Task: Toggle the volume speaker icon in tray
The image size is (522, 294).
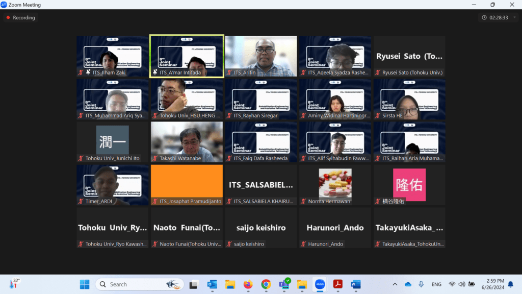Action: tap(461, 284)
